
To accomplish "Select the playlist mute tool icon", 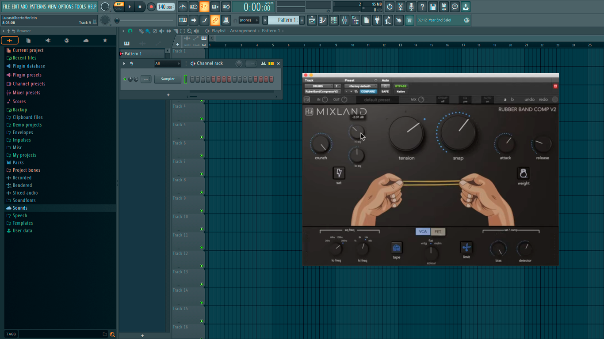I will tap(161, 31).
